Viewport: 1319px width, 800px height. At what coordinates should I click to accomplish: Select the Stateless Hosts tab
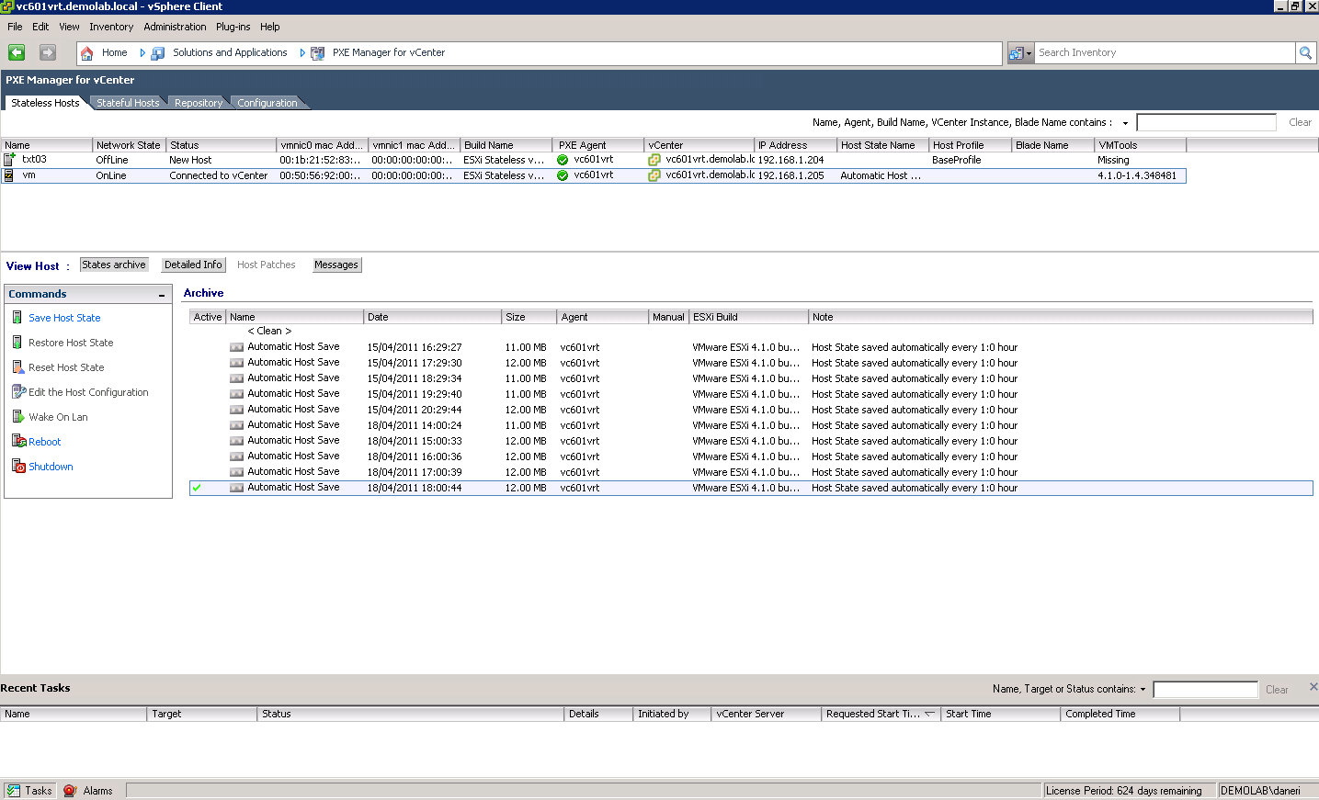(45, 103)
